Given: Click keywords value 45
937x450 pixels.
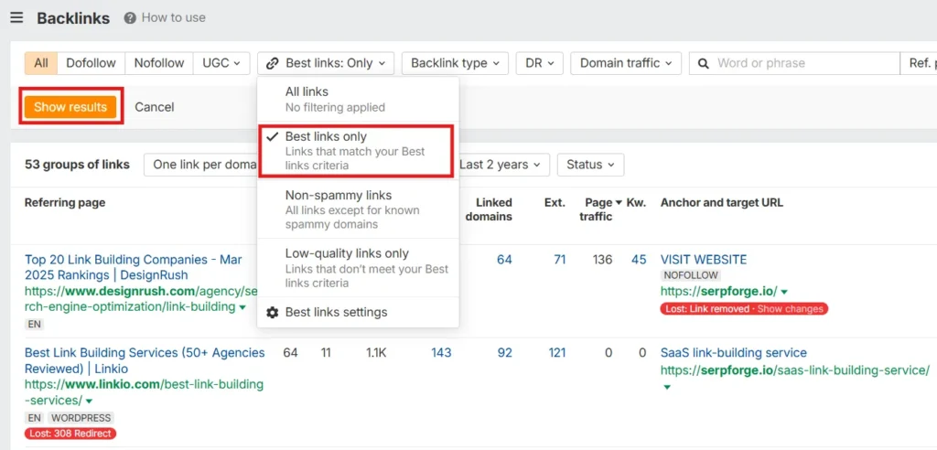Looking at the screenshot, I should (x=639, y=260).
